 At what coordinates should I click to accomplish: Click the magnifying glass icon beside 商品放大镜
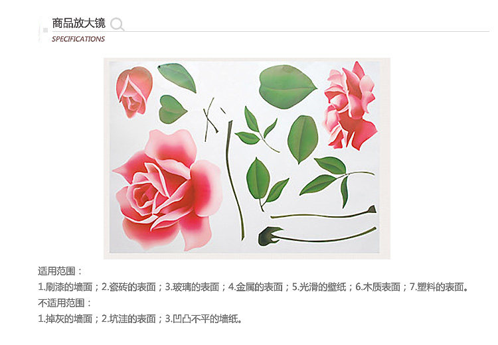(x=117, y=24)
